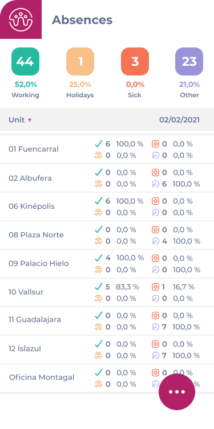The width and height of the screenshot is (214, 429).
Task: Open the 02 Albufera row
Action: (x=107, y=178)
